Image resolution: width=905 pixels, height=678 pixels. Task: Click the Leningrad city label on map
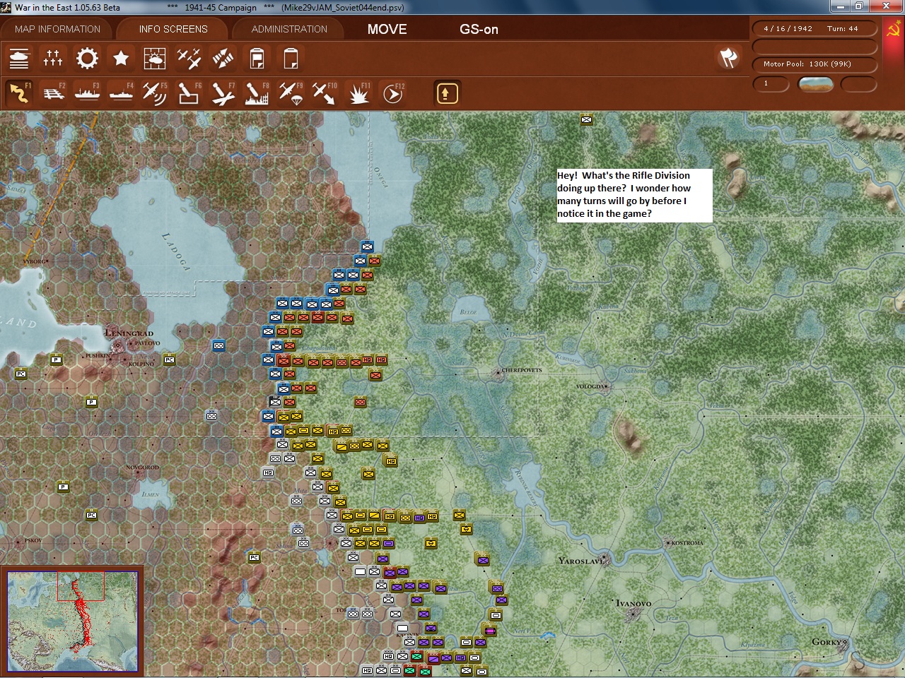pos(129,333)
